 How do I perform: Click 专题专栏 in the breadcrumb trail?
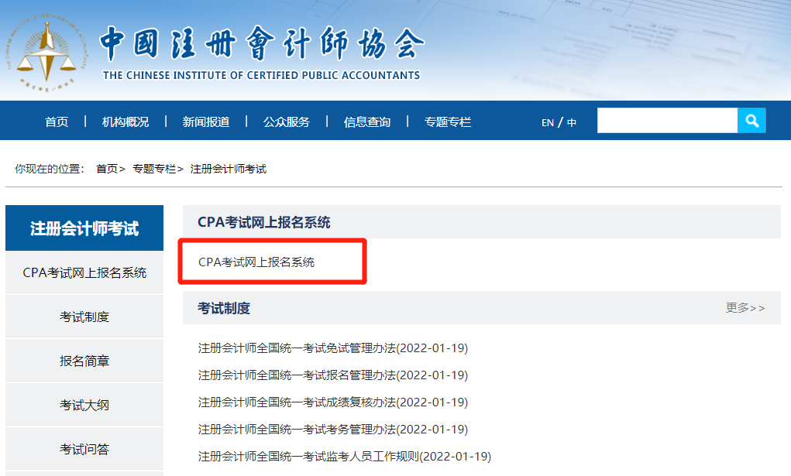[154, 168]
